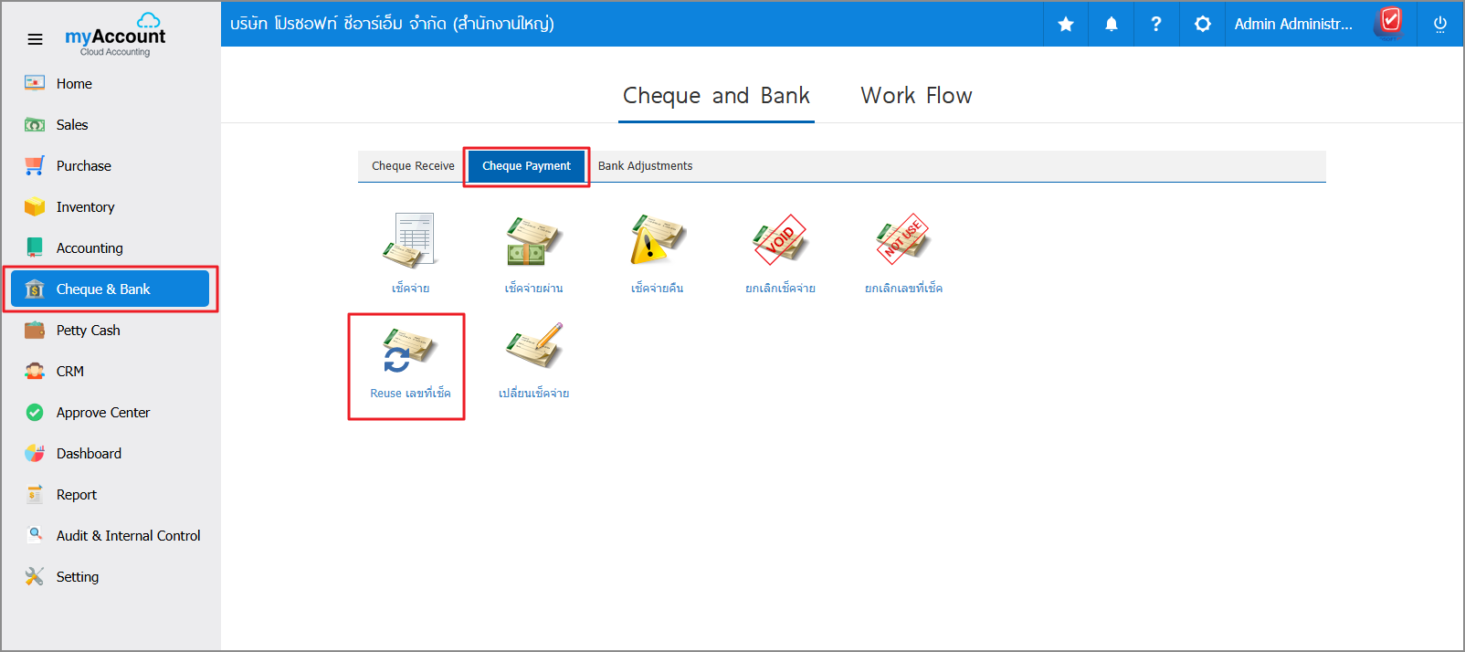Open the VOID ยกเลิกเช็คจ่าย icon
The width and height of the screenshot is (1465, 652).
tap(780, 242)
